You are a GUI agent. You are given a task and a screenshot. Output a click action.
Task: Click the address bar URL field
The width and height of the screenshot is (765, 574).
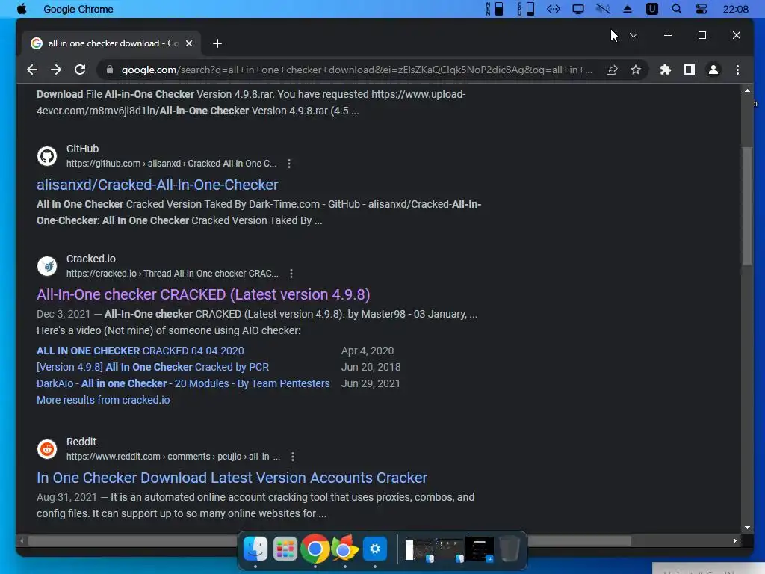(x=356, y=70)
